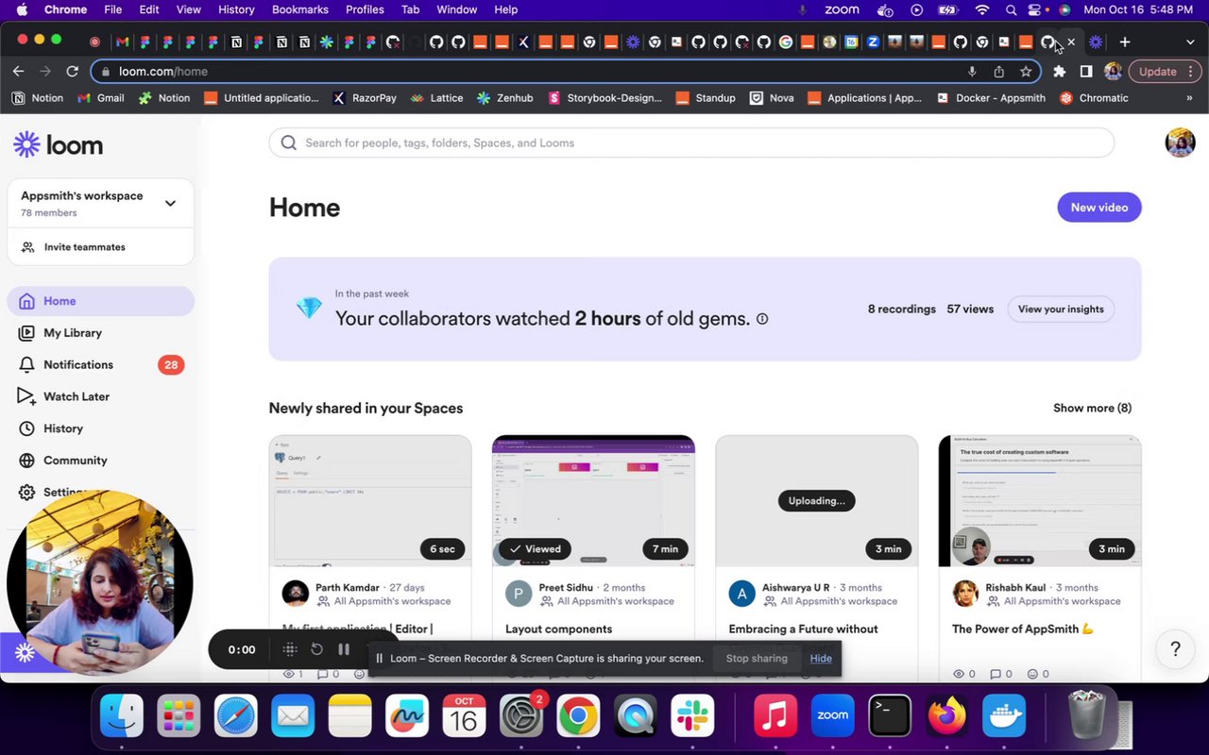Click Stop sharing button
The height and width of the screenshot is (755, 1209).
click(757, 659)
